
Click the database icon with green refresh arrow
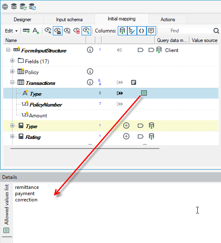[x=23, y=7]
